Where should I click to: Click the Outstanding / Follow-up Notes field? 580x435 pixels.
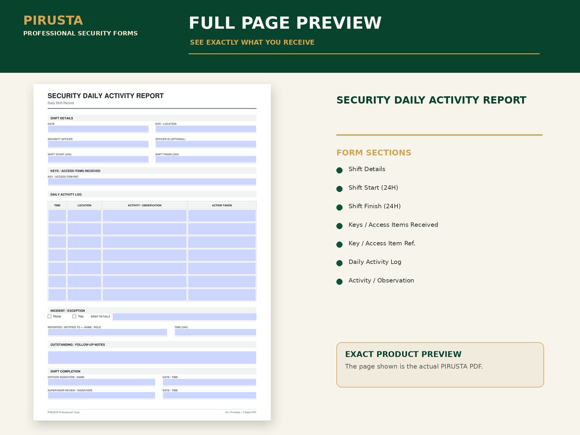(x=152, y=357)
